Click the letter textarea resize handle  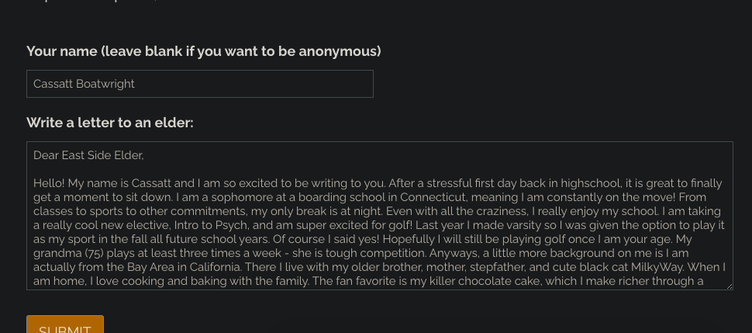pos(730,286)
